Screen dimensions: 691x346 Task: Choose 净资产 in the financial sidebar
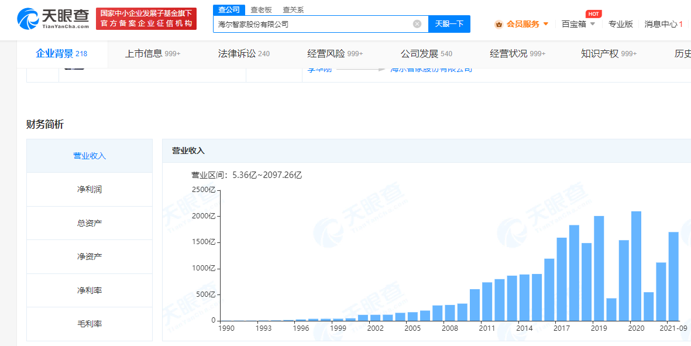[90, 256]
